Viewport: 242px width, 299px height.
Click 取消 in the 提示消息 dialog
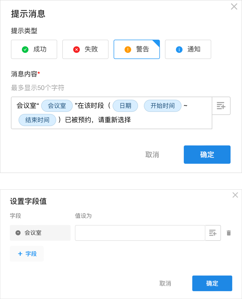click(x=152, y=155)
